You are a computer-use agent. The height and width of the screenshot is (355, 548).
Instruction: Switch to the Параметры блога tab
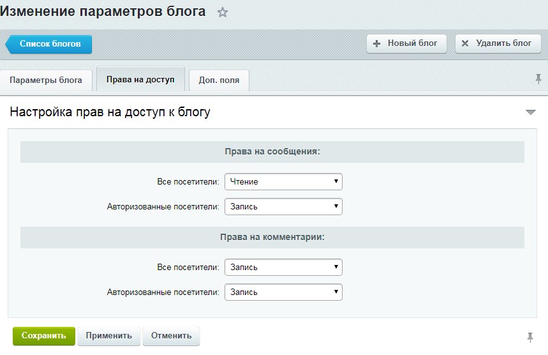(46, 80)
